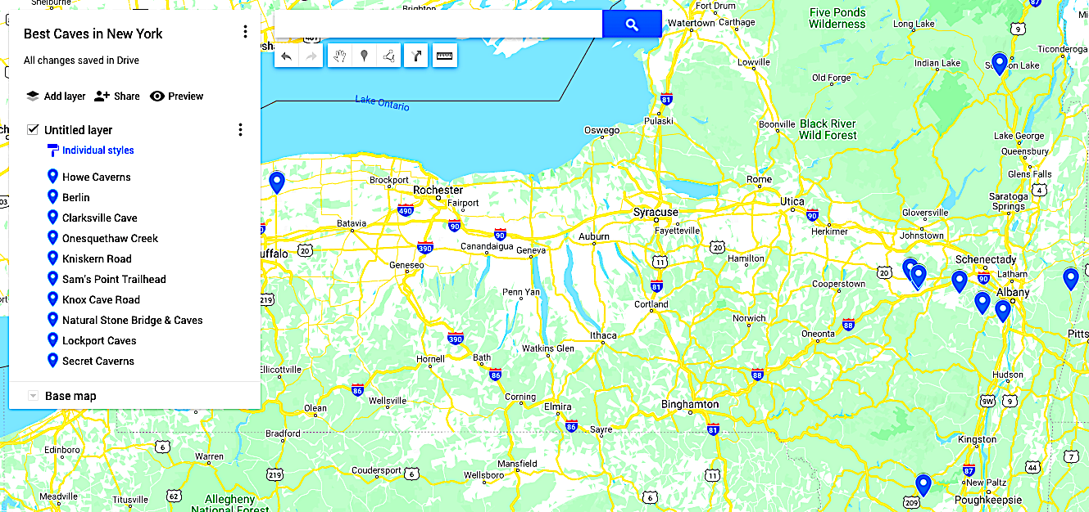Select the map pin at Schroon Lake
Screen dimensions: 1089x512
point(999,63)
